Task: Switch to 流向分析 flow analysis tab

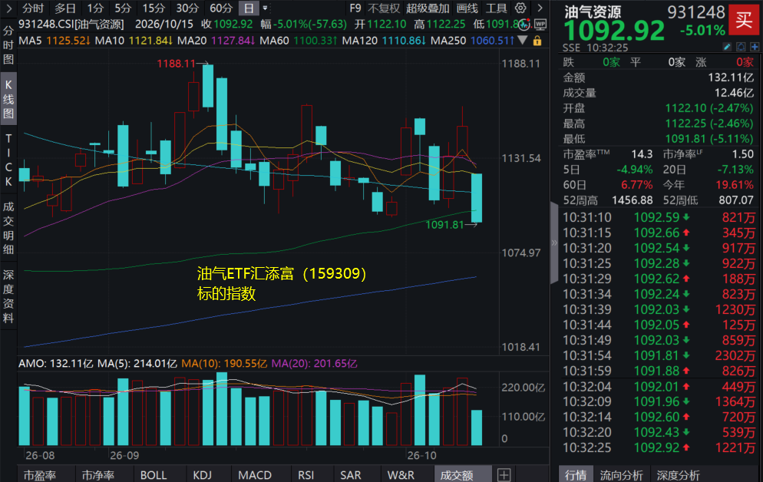Action: click(622, 475)
